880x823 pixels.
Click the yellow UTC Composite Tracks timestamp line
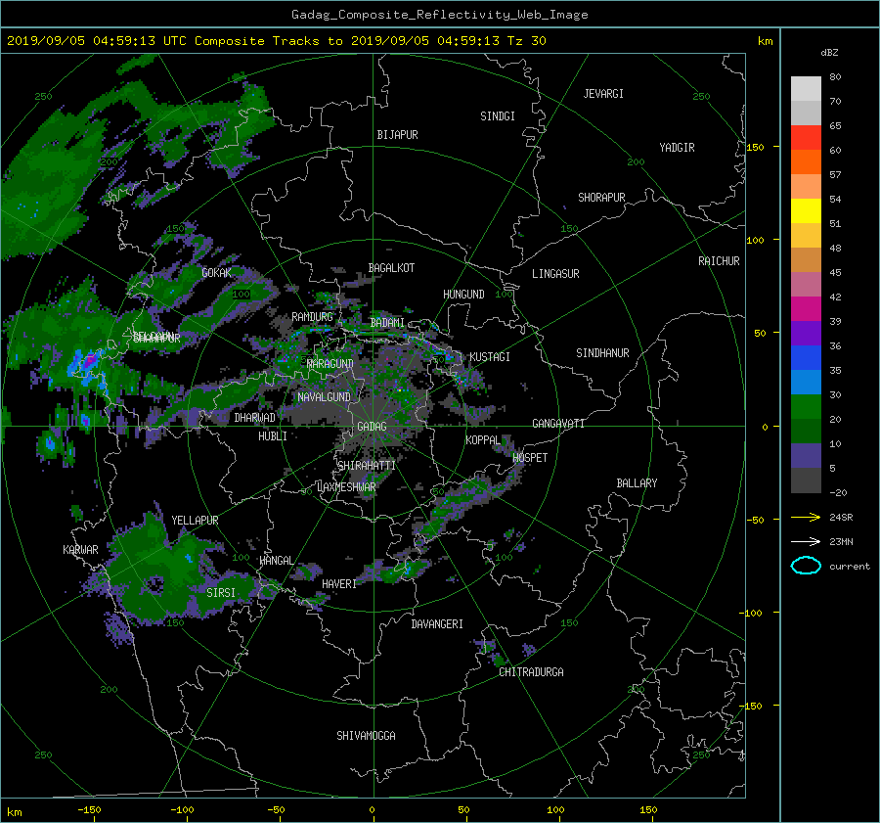(276, 41)
